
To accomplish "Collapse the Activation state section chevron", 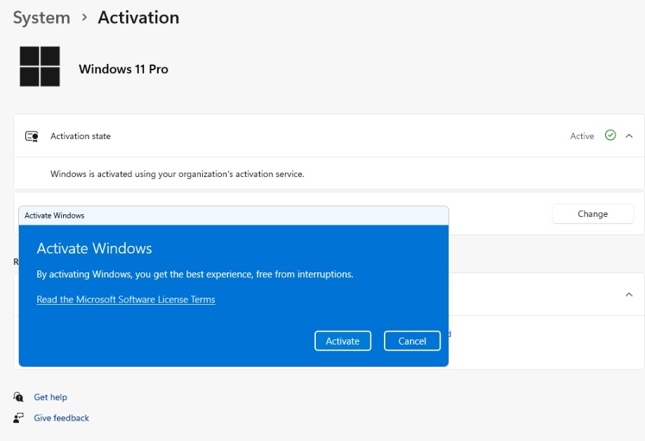I will [x=629, y=136].
